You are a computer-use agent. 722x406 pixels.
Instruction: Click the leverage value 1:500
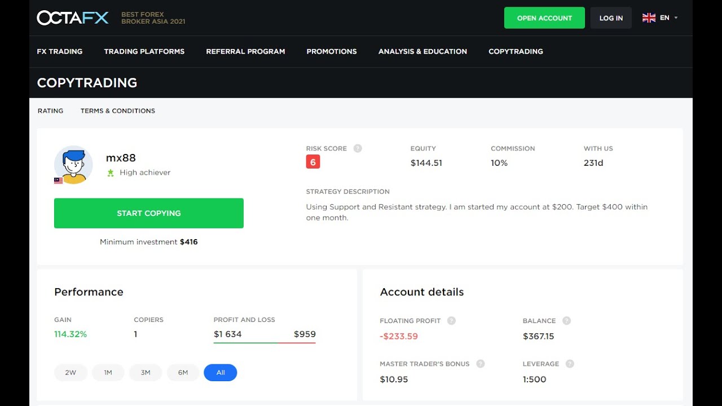pos(535,379)
